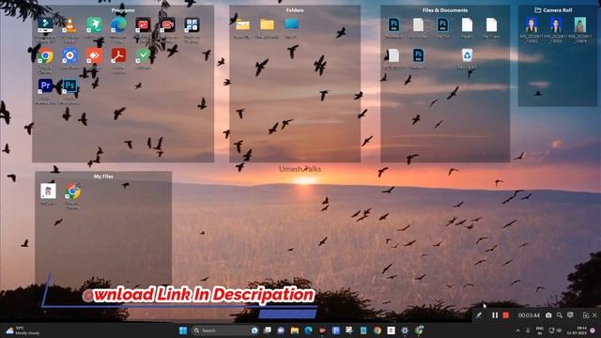The height and width of the screenshot is (338, 601).
Task: Open the third photo in Camera Roll
Action: click(580, 25)
